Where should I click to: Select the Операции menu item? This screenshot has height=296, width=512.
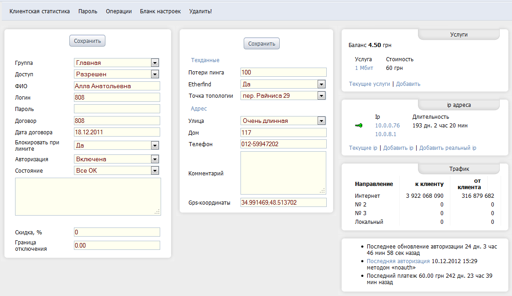pos(119,11)
